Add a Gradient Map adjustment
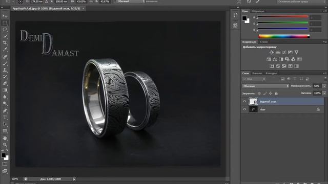Image resolution: width=328 pixels, height=184 pixels. [296, 66]
